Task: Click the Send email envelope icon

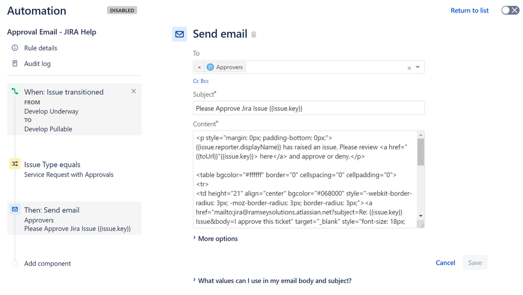Action: (x=179, y=34)
